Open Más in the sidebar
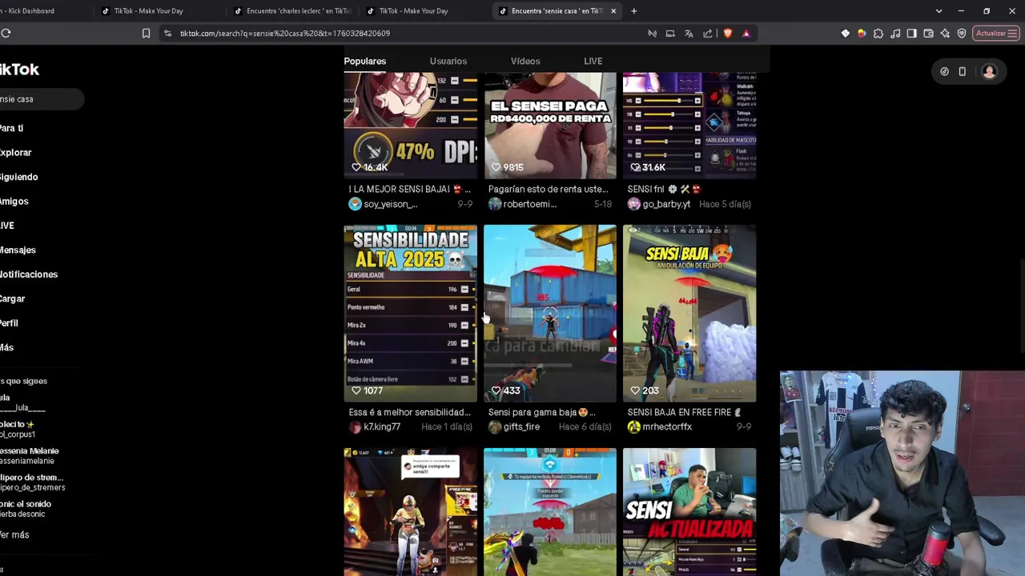The image size is (1025, 576). 6,347
